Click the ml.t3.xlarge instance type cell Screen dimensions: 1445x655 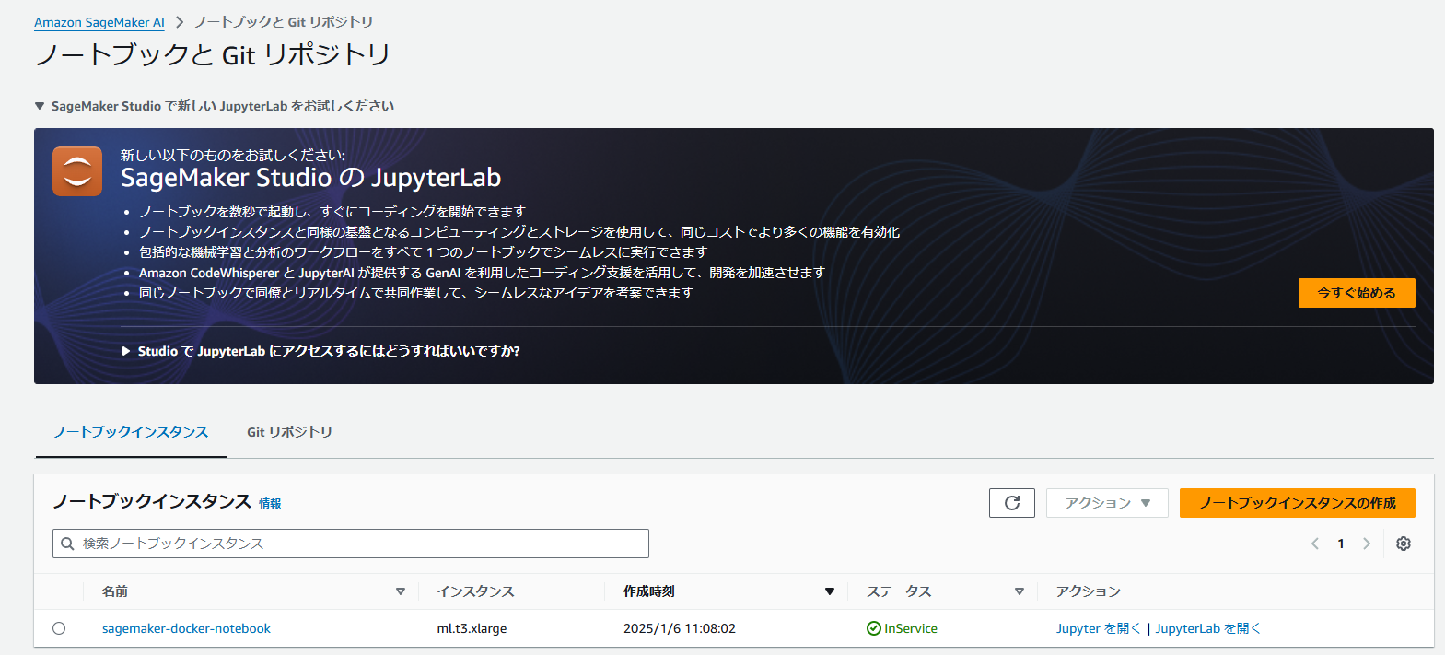[472, 628]
